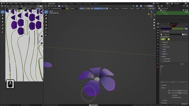Select the Soften tool in 3D viewport toolbar
The height and width of the screenshot is (106, 189).
click(46, 15)
